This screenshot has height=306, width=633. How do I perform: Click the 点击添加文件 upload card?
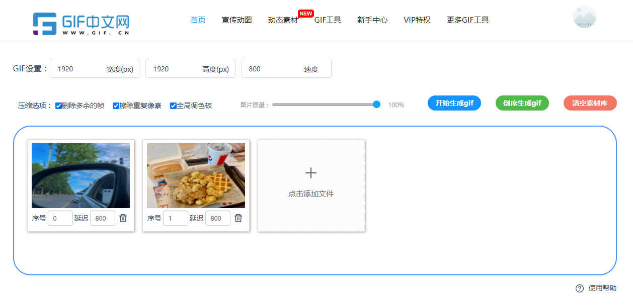click(311, 185)
